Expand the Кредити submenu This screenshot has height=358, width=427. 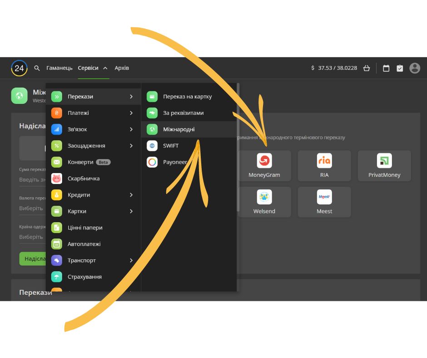(93, 195)
